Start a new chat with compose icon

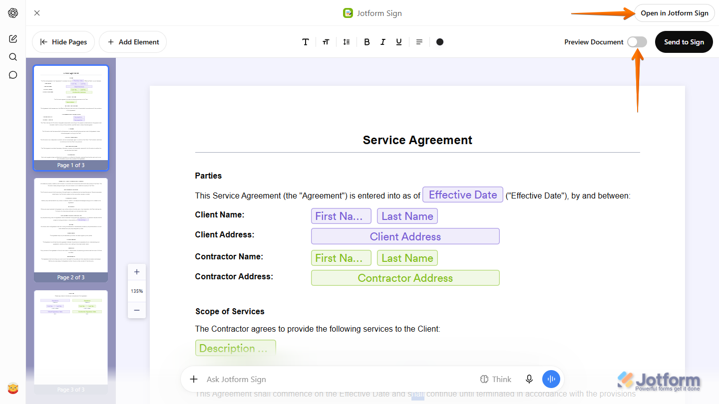point(13,39)
